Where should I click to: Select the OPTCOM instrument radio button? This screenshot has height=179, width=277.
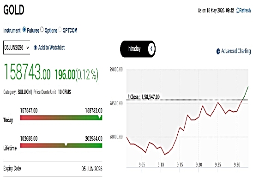(x=60, y=30)
